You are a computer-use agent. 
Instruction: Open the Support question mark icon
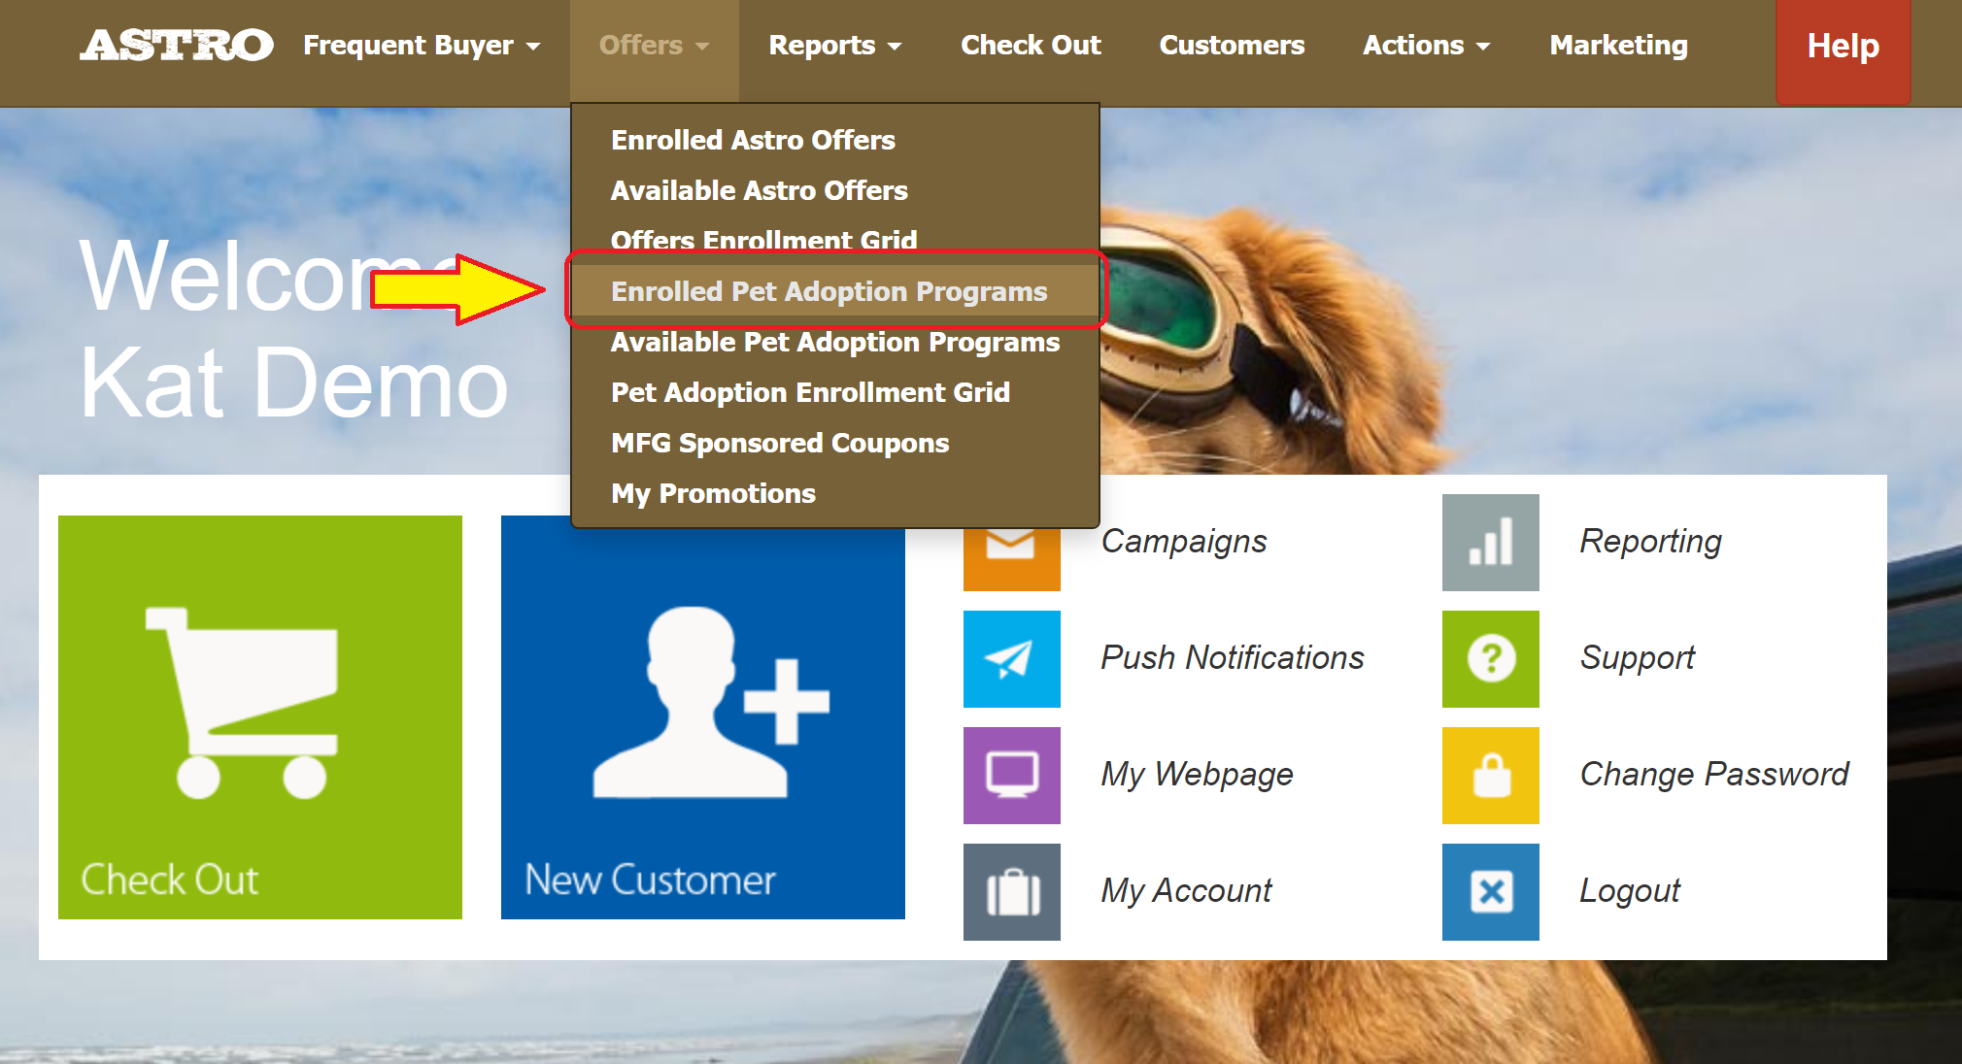(x=1490, y=659)
